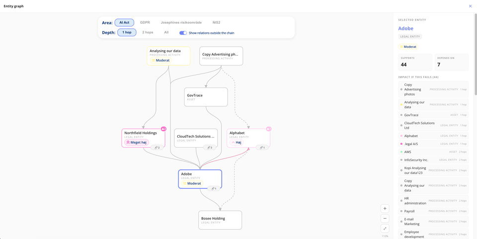Open the Depends on 7 card
Screen dimensions: 477x239
click(x=452, y=62)
